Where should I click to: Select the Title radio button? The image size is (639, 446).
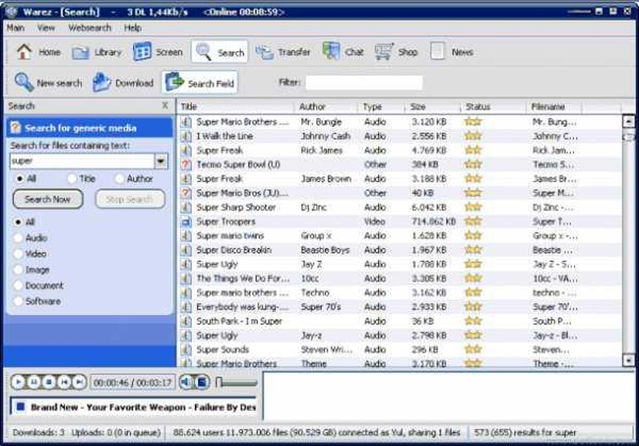pyautogui.click(x=72, y=179)
